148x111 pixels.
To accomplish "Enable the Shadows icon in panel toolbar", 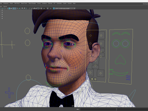I will [x=19, y=8].
